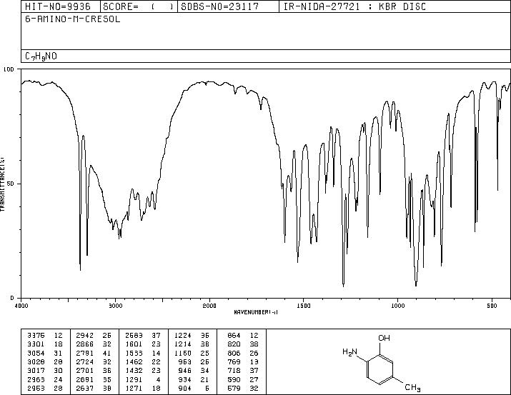Click the 1214 peak value

182,344
